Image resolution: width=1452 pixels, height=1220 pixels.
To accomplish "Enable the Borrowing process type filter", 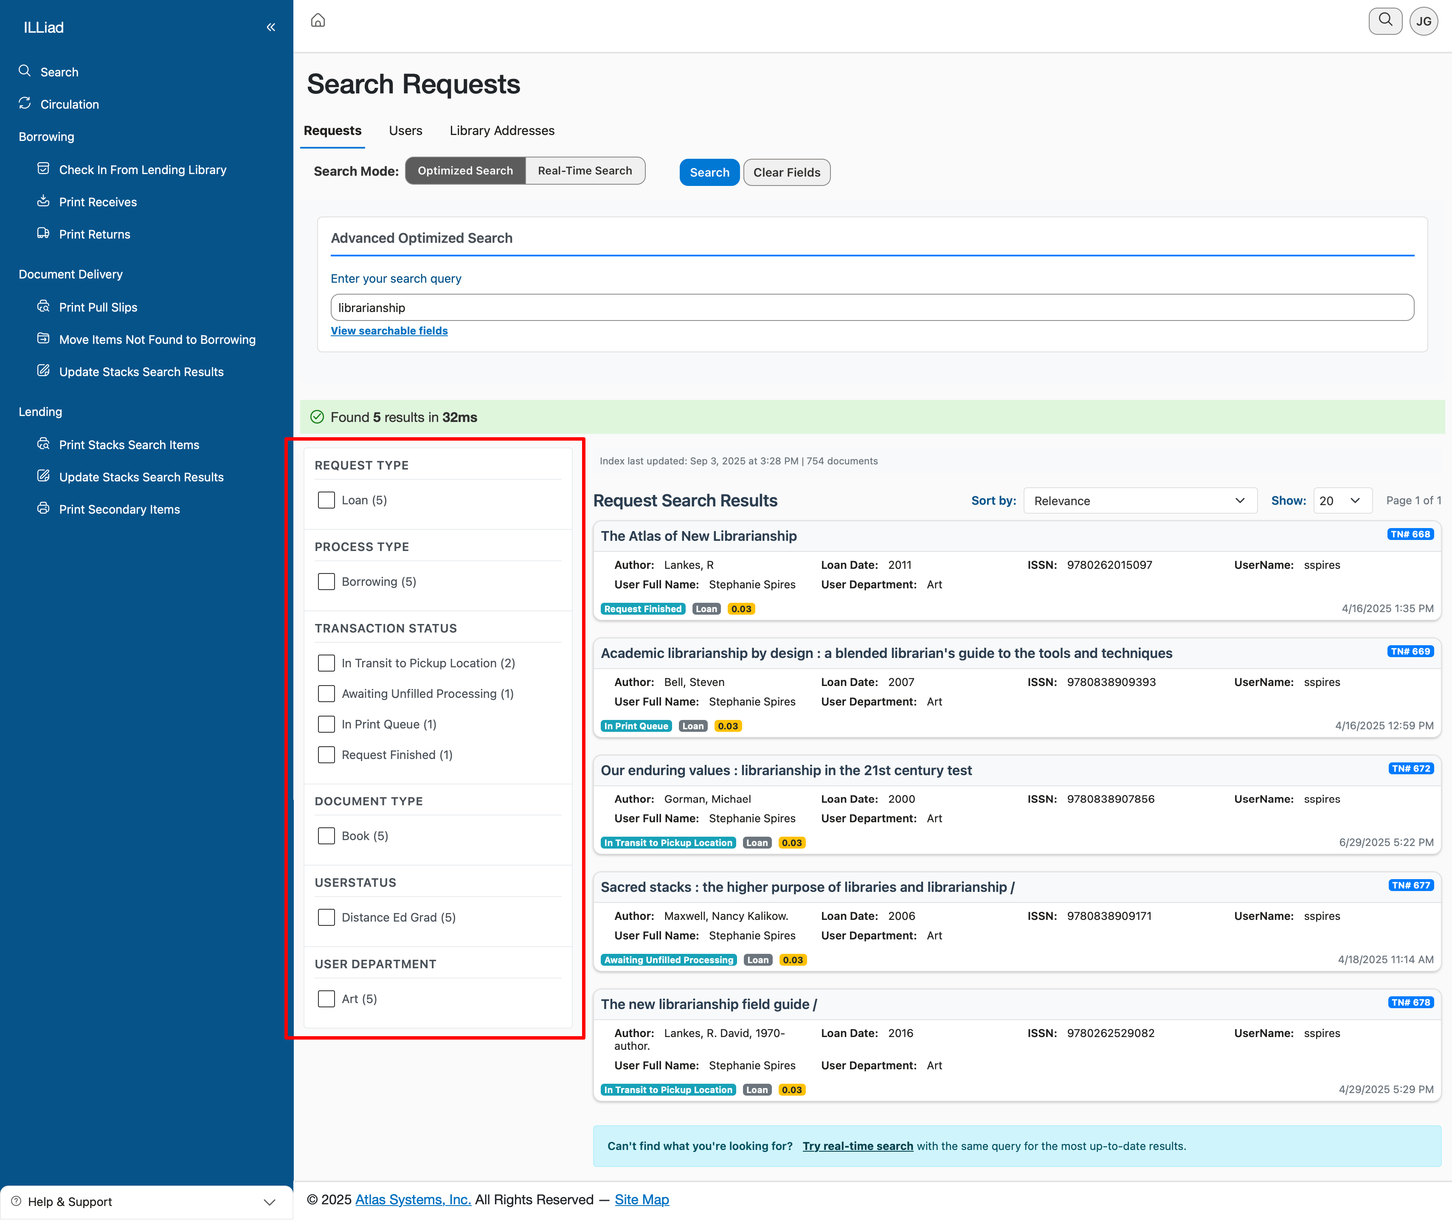I will 326,582.
